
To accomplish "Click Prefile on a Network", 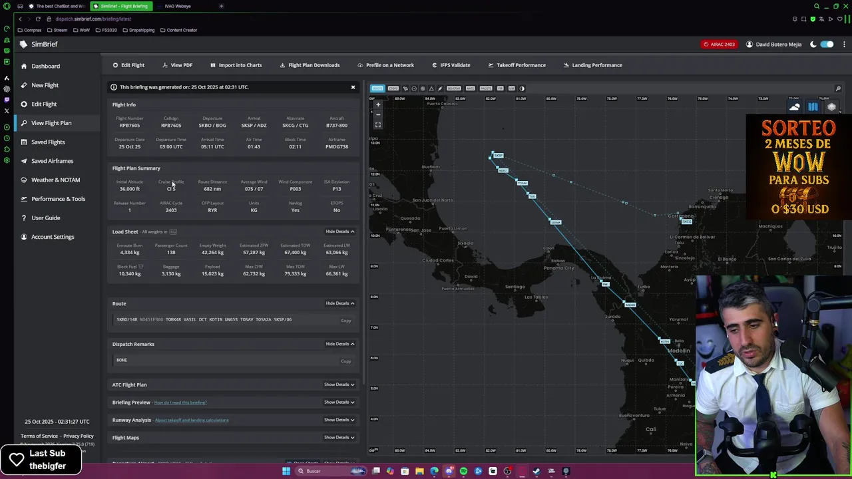I will (385, 65).
